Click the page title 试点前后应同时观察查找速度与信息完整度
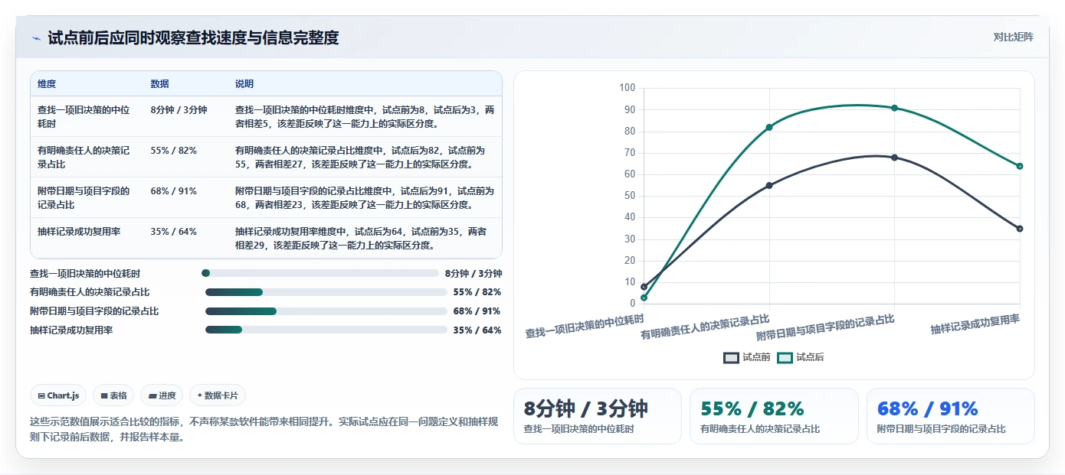This screenshot has width=1065, height=475. click(x=193, y=38)
